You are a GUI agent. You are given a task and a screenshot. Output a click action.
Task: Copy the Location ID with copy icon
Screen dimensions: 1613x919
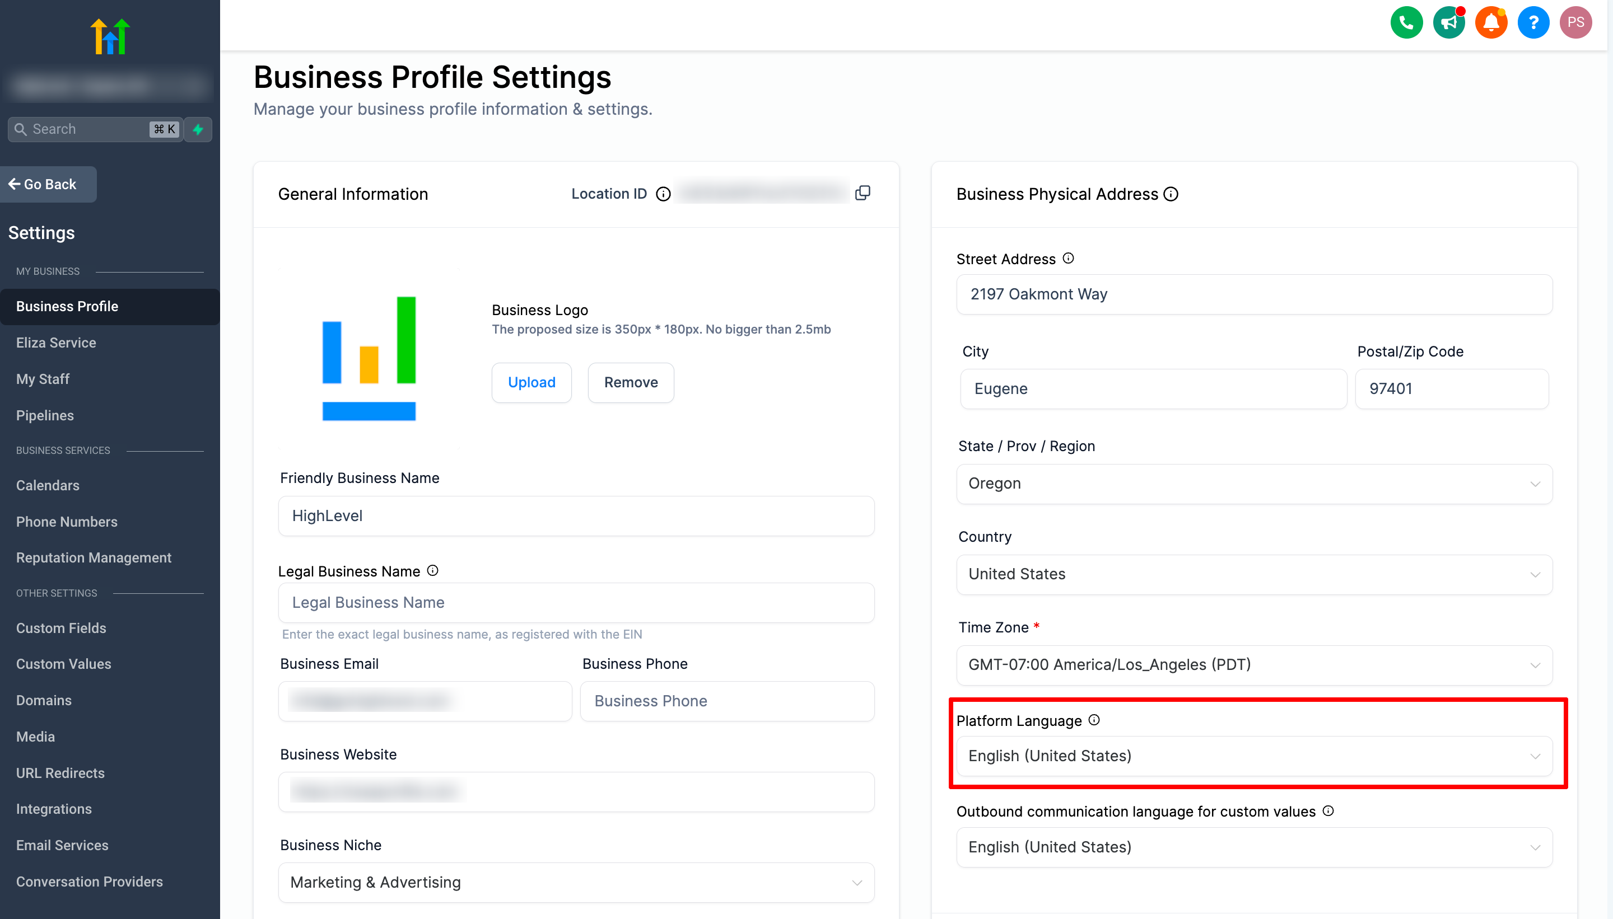(x=862, y=193)
